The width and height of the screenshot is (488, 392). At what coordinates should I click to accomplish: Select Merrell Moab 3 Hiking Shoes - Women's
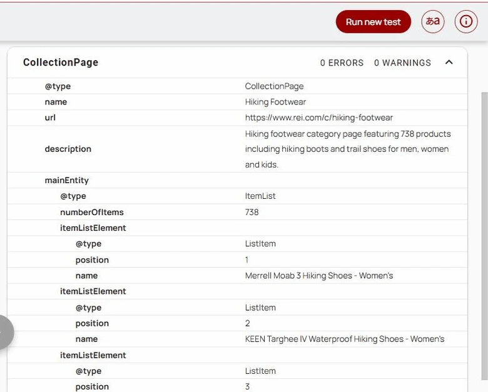click(319, 276)
